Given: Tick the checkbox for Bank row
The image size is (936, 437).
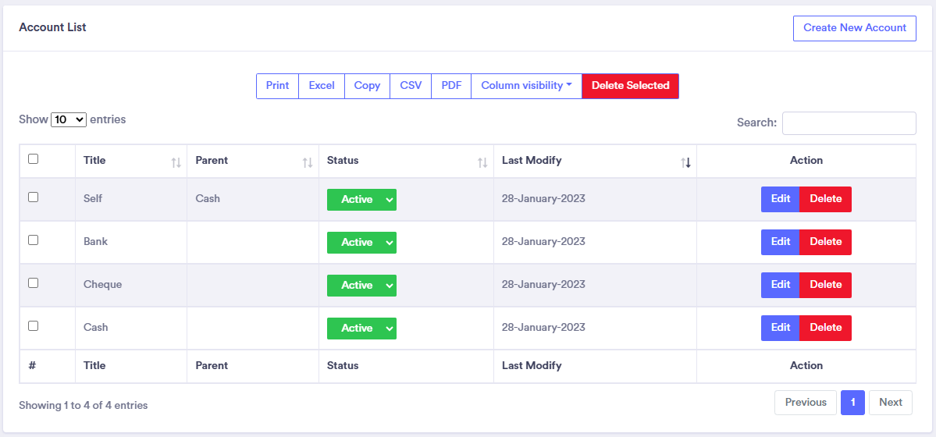Looking at the screenshot, I should (33, 240).
